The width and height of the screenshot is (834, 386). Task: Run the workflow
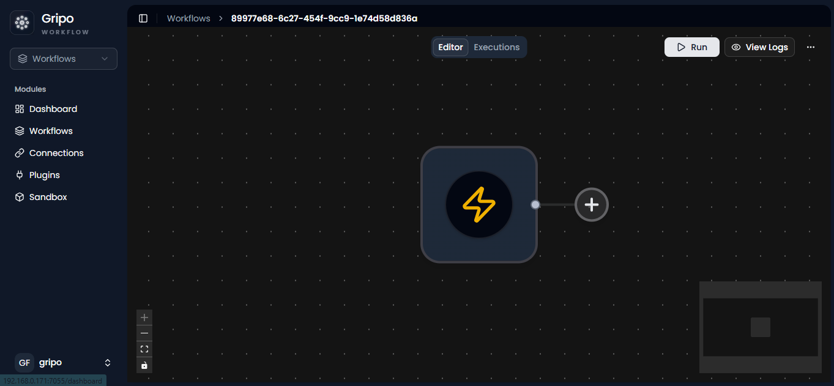click(692, 47)
